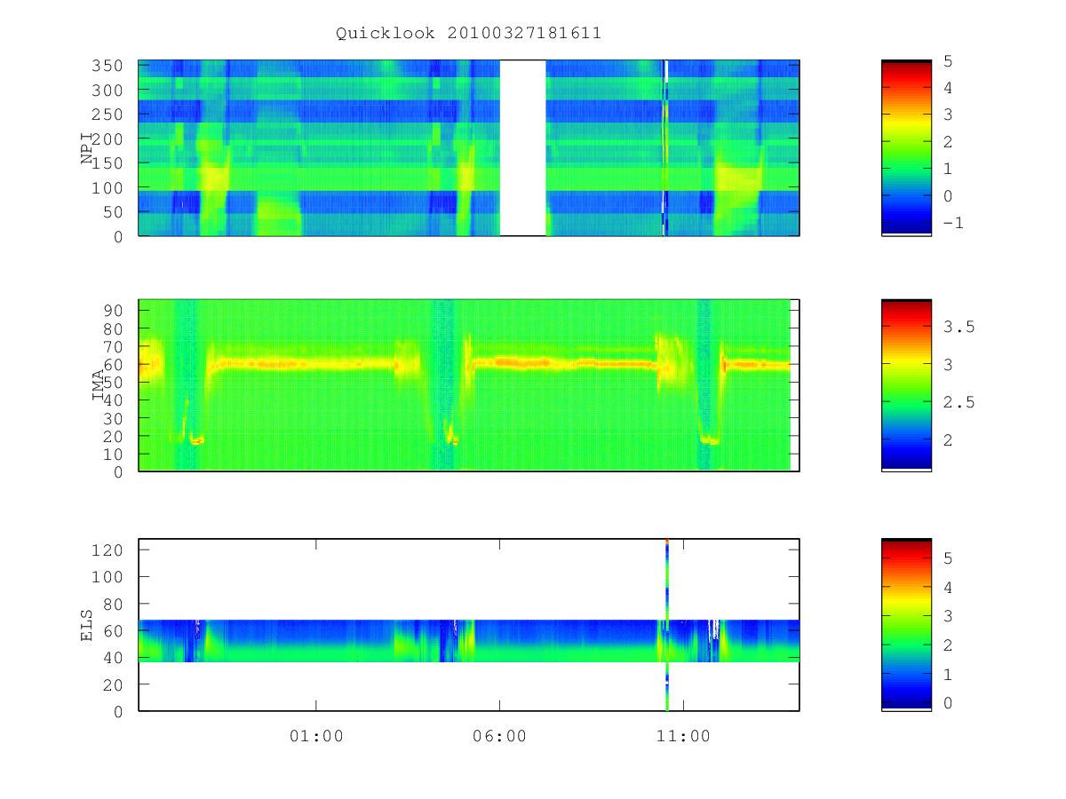Click the vertical spike in the ELS plot

pos(667,625)
